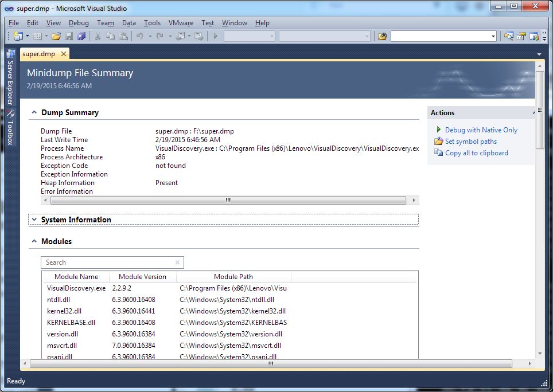
Task: Click the Dump Summary horizontal scrollbar thumb
Action: [x=228, y=201]
